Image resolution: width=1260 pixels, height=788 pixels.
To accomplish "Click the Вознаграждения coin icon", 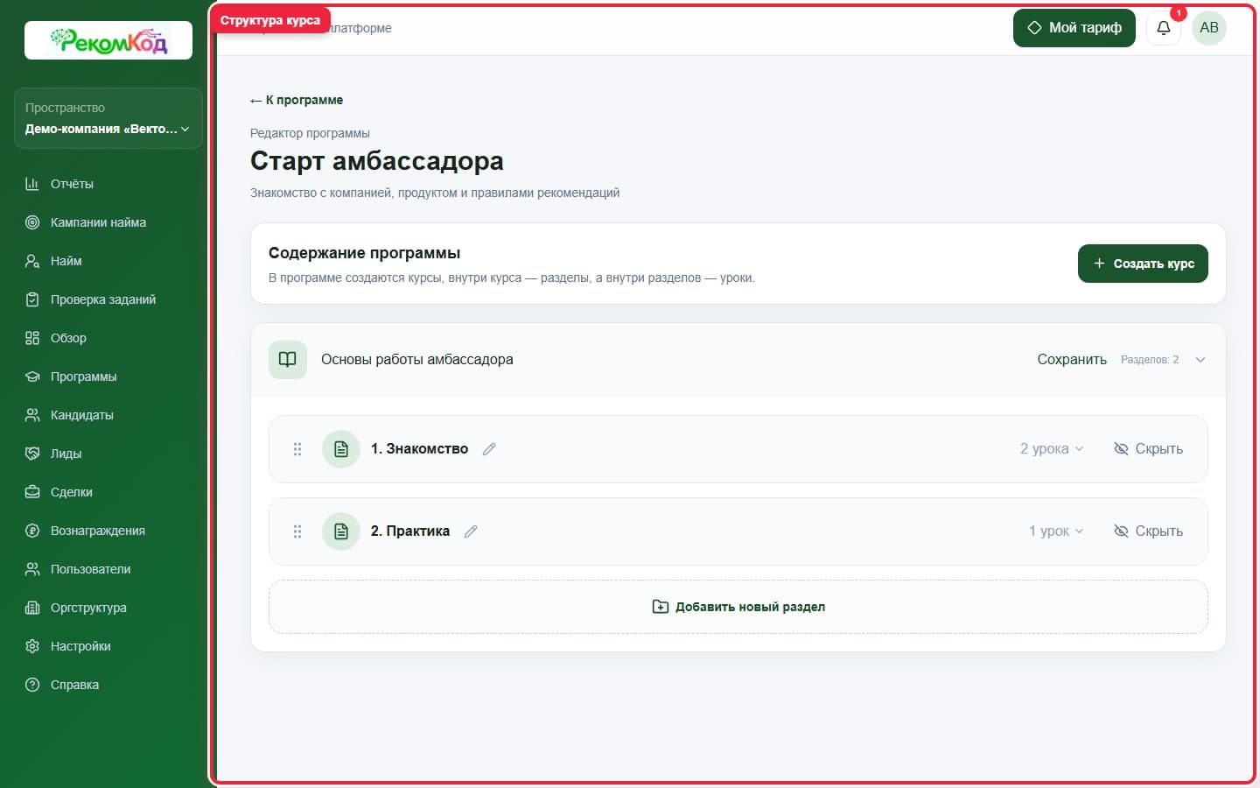I will [x=32, y=531].
